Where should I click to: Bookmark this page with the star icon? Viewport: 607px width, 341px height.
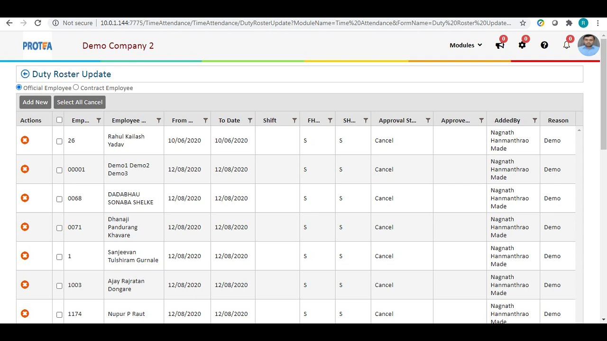(523, 23)
